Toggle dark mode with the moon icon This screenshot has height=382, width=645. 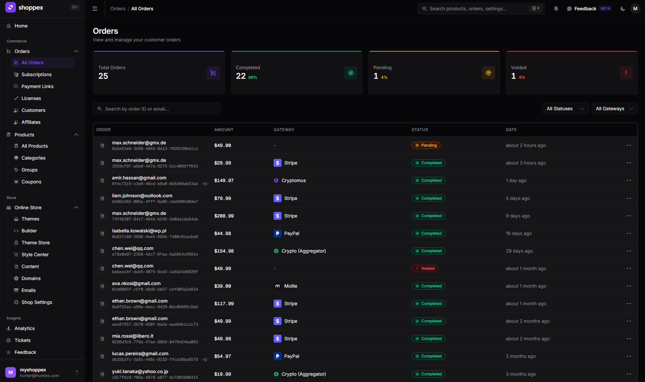pyautogui.click(x=623, y=9)
